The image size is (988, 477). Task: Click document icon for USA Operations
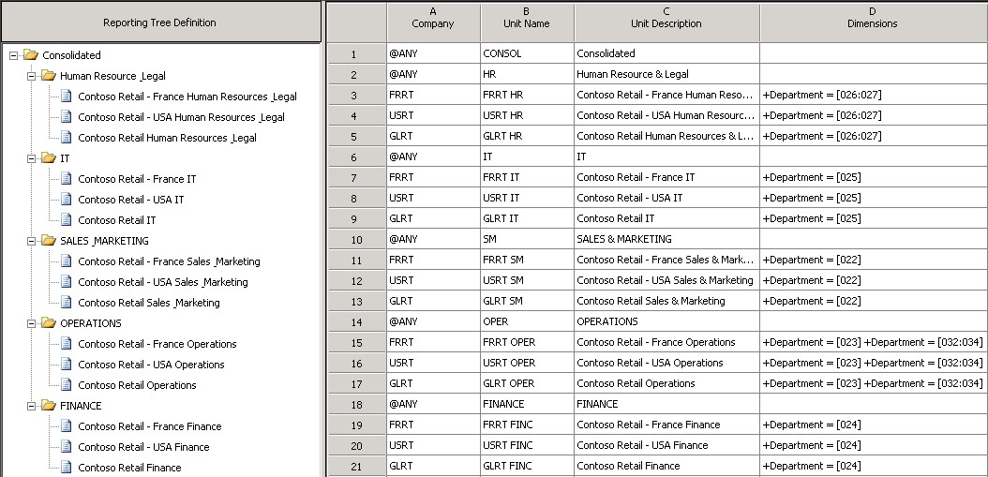(67, 365)
